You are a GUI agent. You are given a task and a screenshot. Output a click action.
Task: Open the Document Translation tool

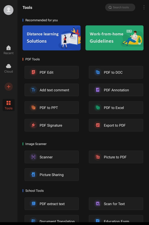(x=52, y=219)
